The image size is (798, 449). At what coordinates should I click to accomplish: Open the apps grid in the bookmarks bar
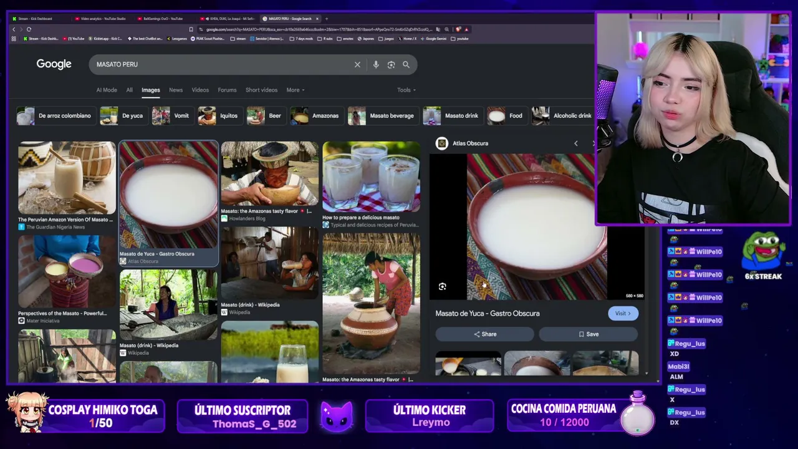pos(14,39)
